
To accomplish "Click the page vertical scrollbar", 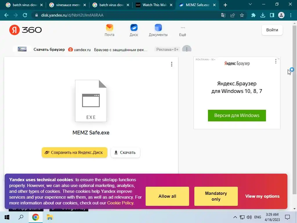I will click(294, 110).
